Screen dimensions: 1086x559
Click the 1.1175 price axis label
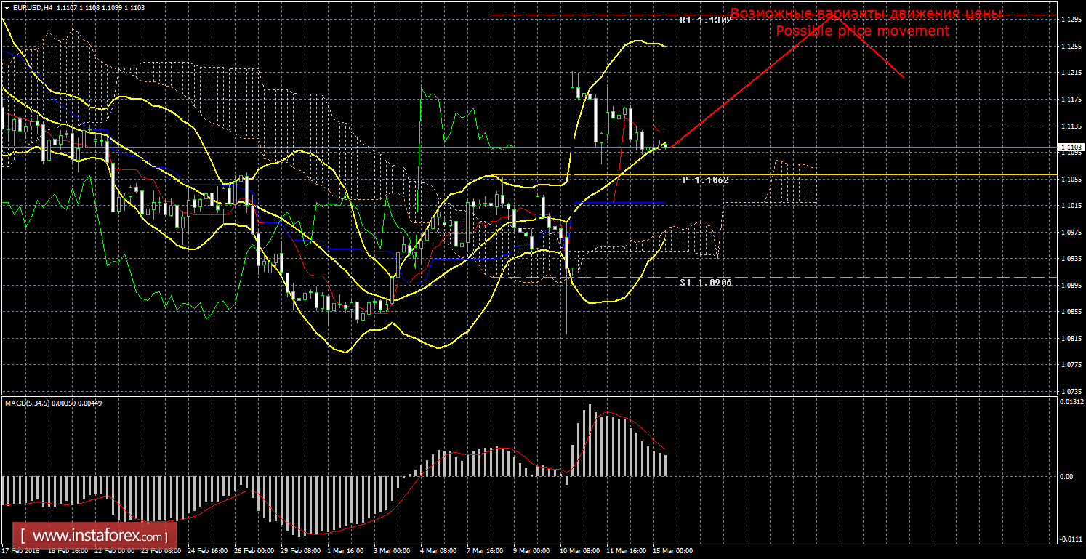coord(1071,100)
